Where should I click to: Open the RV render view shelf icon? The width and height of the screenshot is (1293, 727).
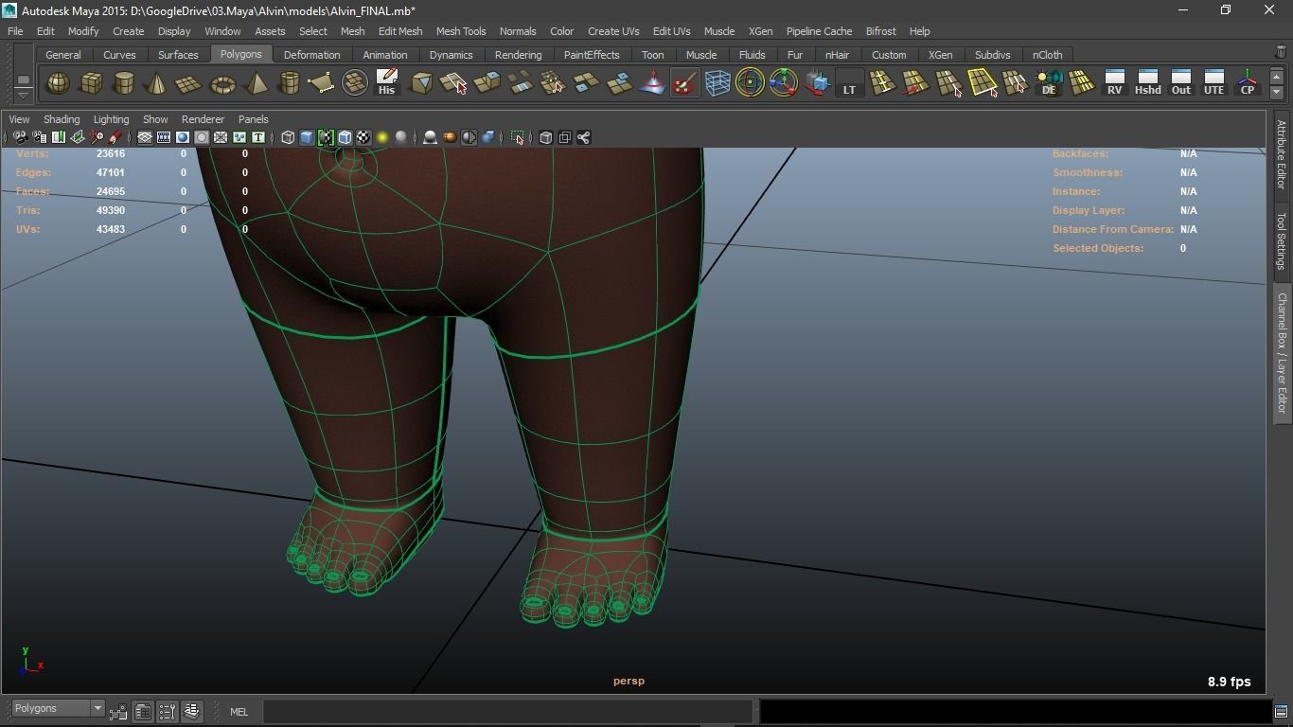pos(1114,83)
